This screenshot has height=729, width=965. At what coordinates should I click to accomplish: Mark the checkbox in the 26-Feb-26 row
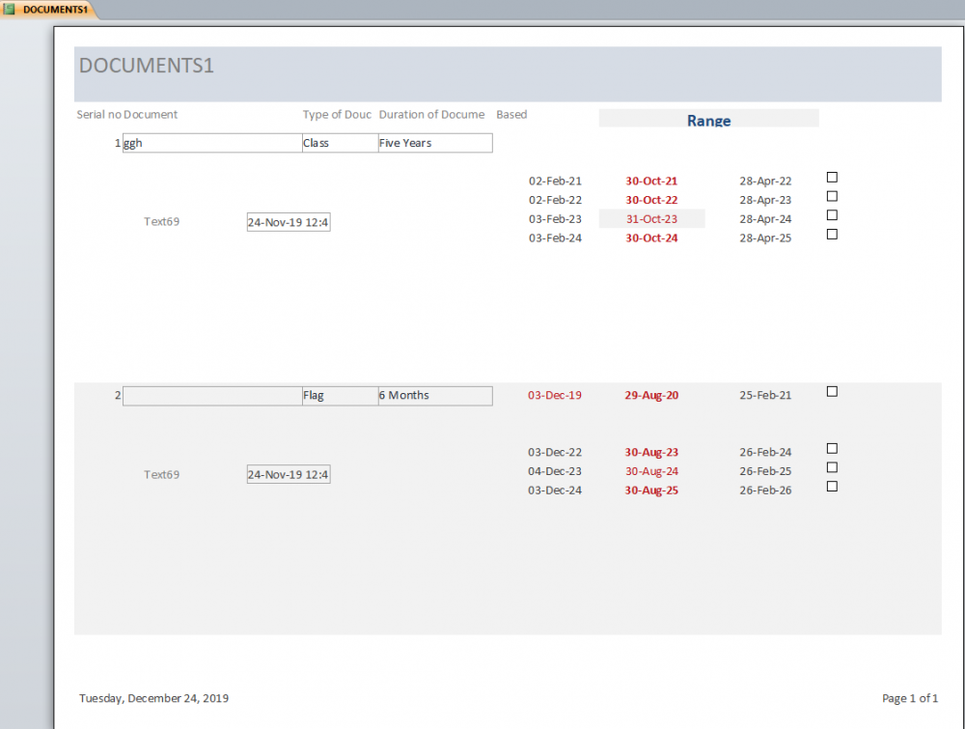point(832,487)
